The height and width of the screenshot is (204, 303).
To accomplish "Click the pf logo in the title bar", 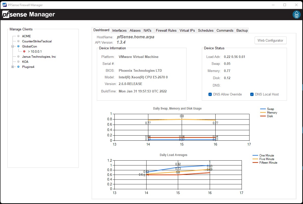I will click(4, 5).
